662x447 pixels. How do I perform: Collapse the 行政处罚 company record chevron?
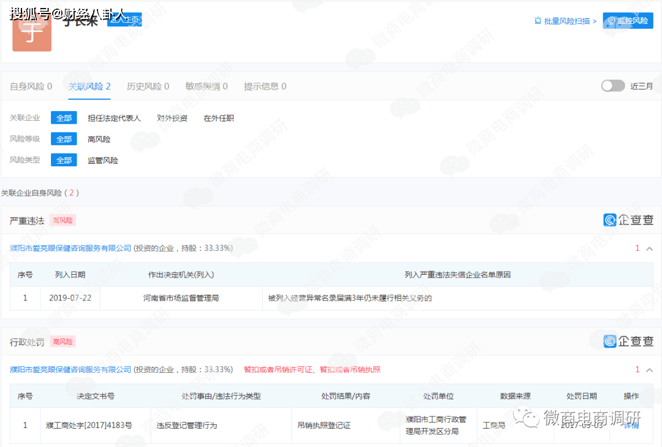650,370
